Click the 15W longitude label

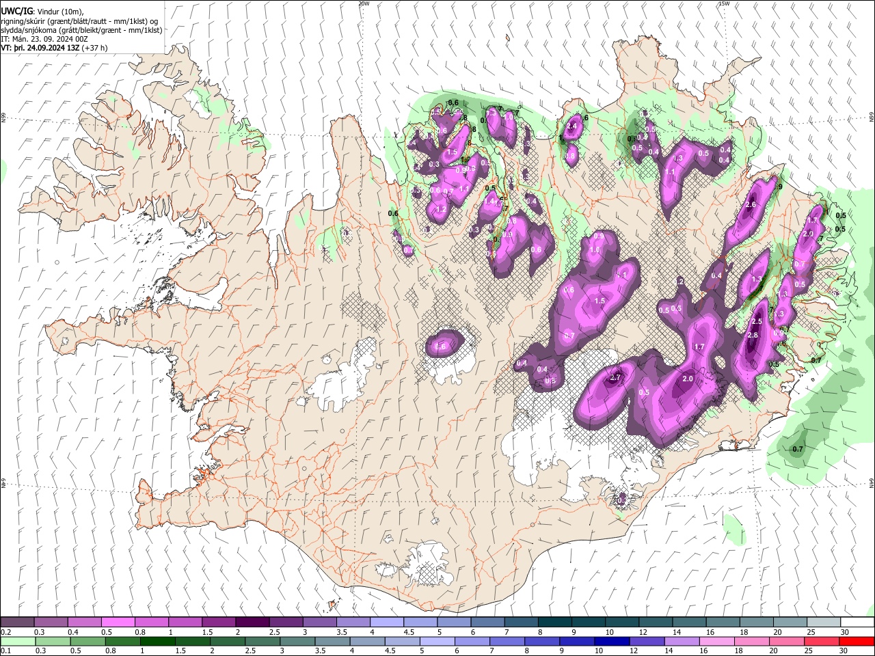point(725,3)
